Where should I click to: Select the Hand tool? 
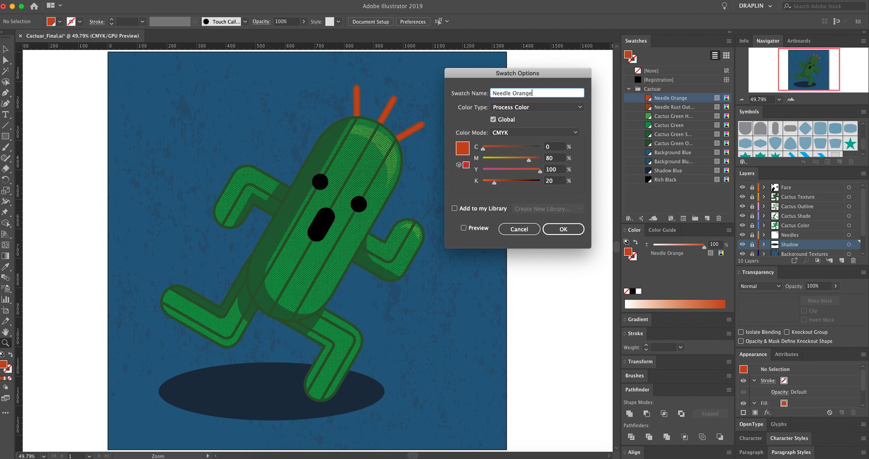[x=6, y=332]
